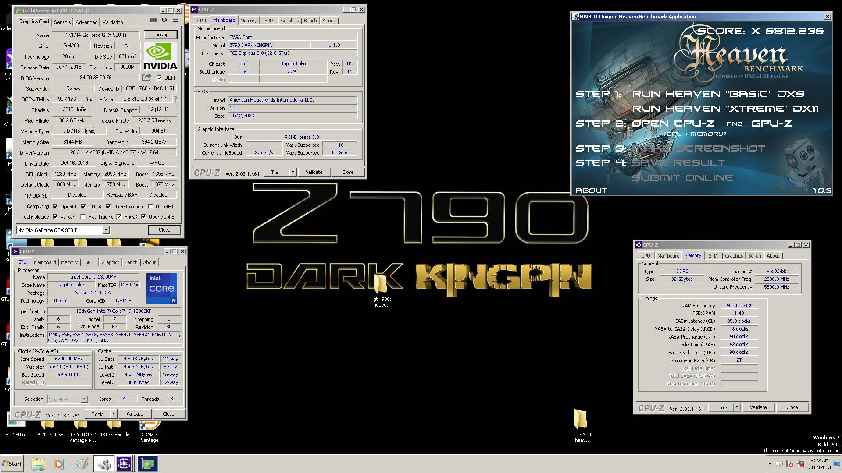The width and height of the screenshot is (842, 473).
Task: Open About in HWBOT Heaven window
Action: click(x=591, y=191)
